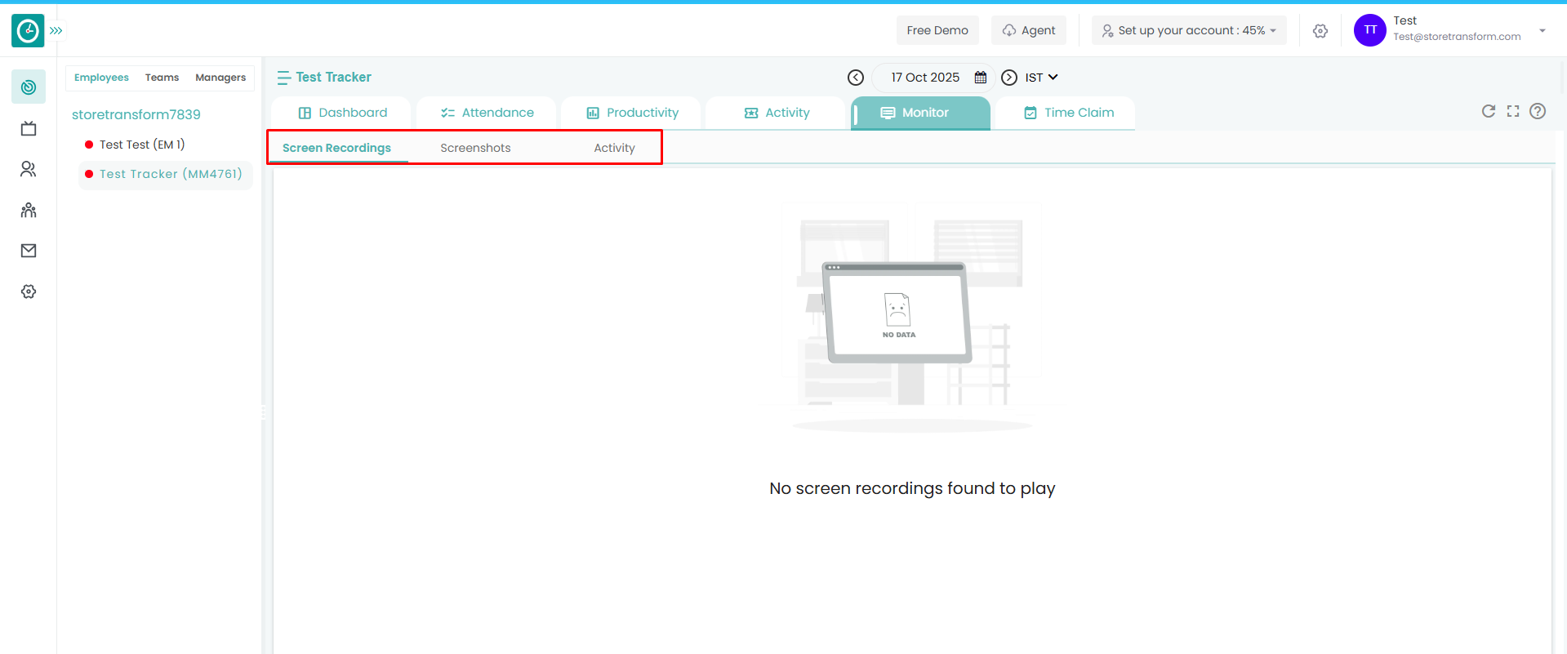Click the Test Tracker page title
The width and height of the screenshot is (1567, 654).
pos(333,78)
